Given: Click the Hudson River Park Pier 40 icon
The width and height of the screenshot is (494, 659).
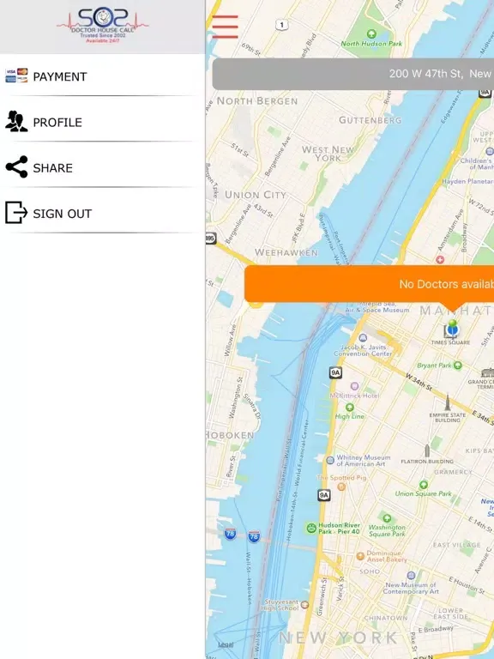Looking at the screenshot, I should tap(310, 528).
